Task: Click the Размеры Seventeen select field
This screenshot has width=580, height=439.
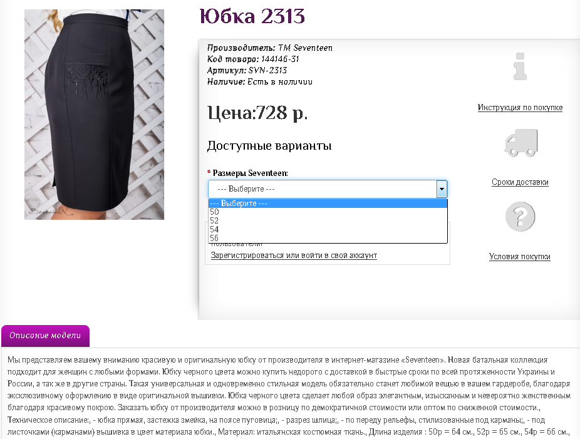Action: (x=328, y=189)
